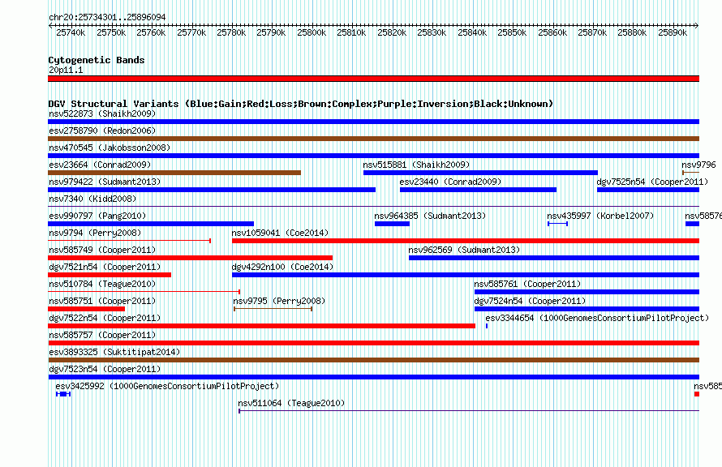Open nsv962569 (Sudmant2013) label
Viewport: 722px width, 467px height.
click(x=464, y=250)
